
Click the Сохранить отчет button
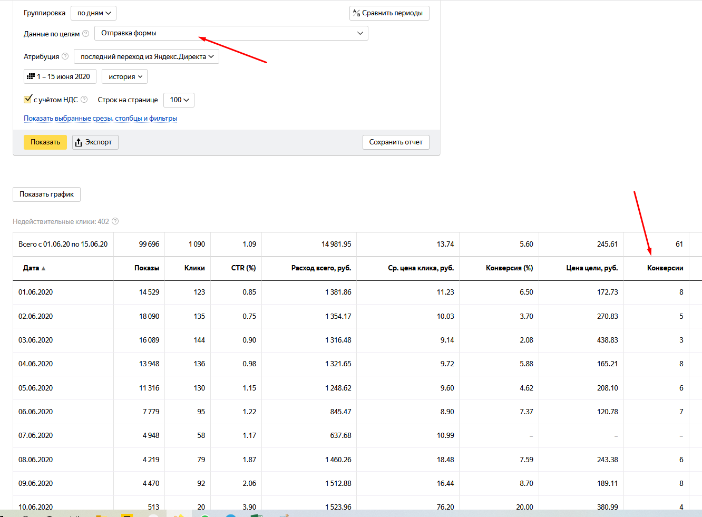396,142
